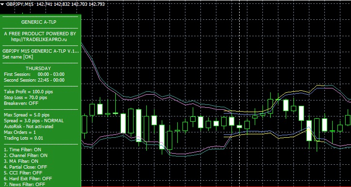Click '3. MA Filter: ON' entry
Viewport: 351px width, 187px height.
[x=21, y=161]
